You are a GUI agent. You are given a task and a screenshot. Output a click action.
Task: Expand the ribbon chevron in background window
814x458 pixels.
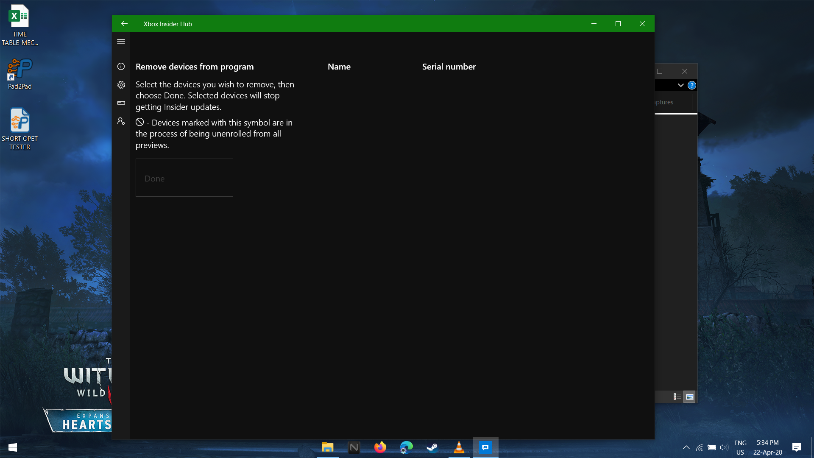coord(680,85)
